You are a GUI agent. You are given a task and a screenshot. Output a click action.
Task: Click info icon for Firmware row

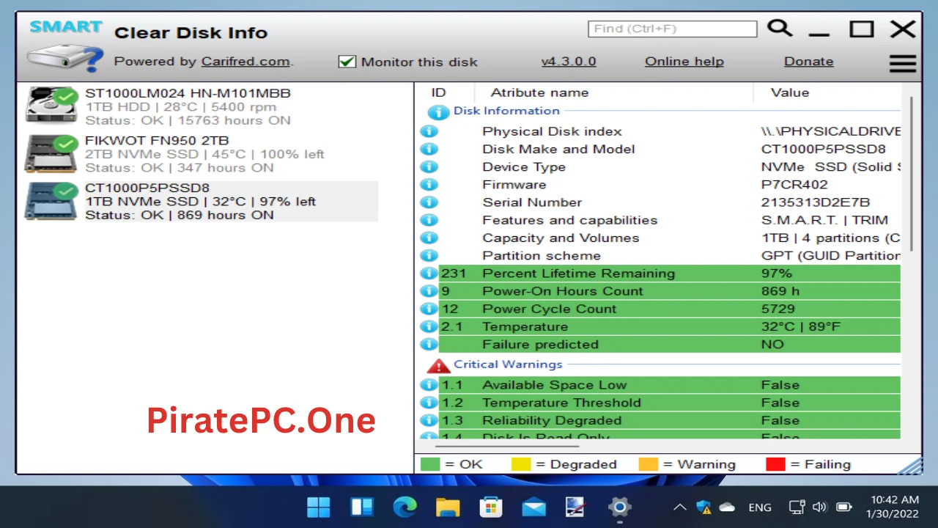tap(429, 184)
